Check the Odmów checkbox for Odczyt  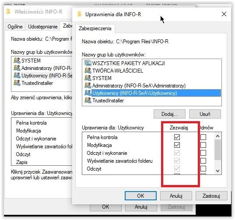point(203,169)
